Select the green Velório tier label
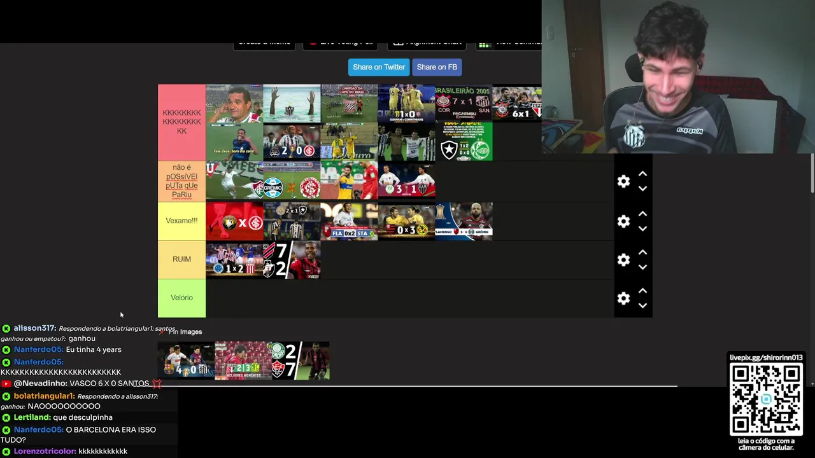Viewport: 815px width, 458px height. click(181, 298)
